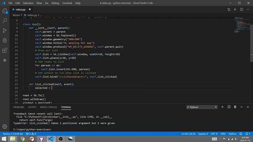Image resolution: width=253 pixels, height=142 pixels.
Task: Run Python file with green play icon
Action: point(235,9)
